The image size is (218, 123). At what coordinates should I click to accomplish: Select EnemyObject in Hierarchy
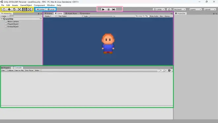[x=13, y=27]
